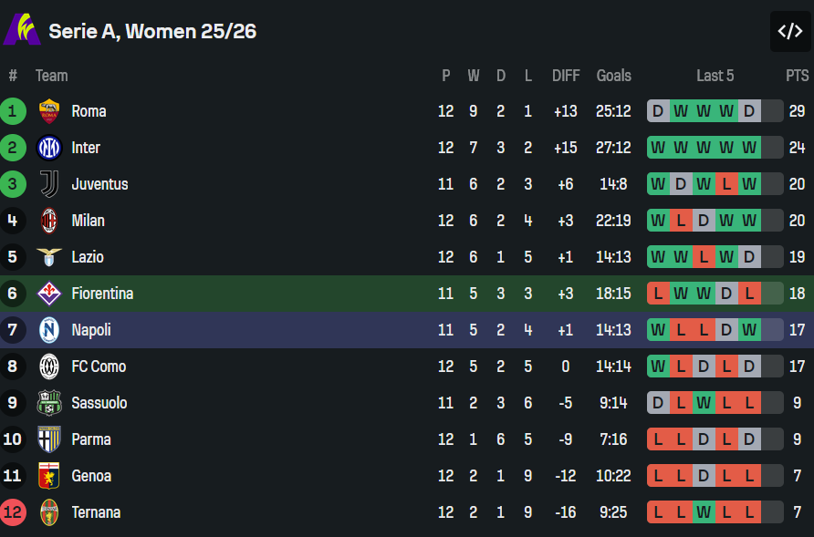Click the Serie A, Women 25/26 title
Screen dimensions: 814x537
click(152, 31)
